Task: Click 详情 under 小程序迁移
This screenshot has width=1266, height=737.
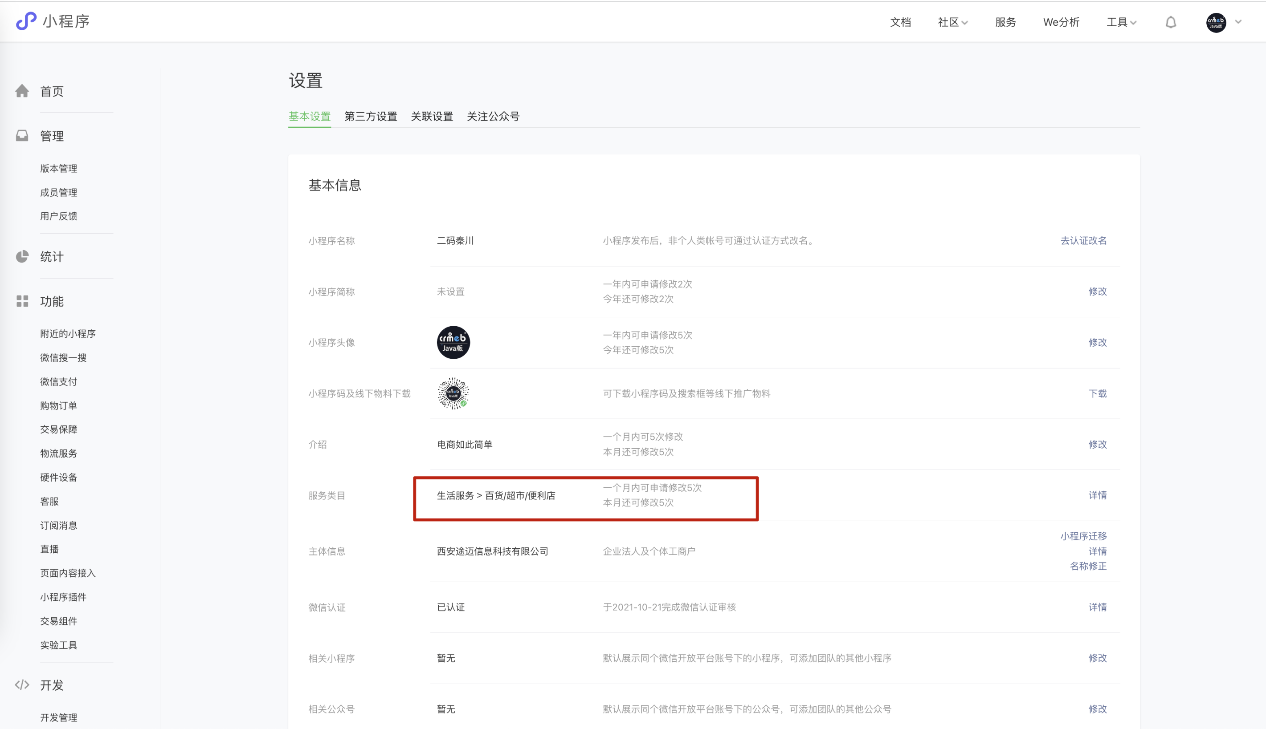Action: [x=1097, y=551]
